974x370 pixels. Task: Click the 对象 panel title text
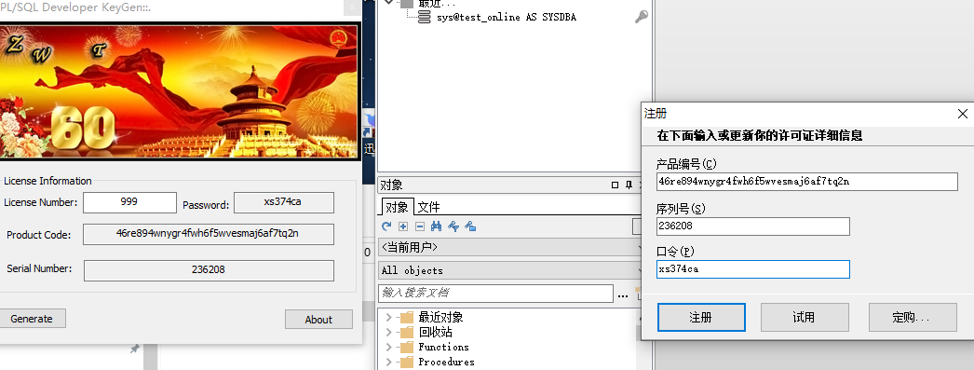(x=391, y=185)
